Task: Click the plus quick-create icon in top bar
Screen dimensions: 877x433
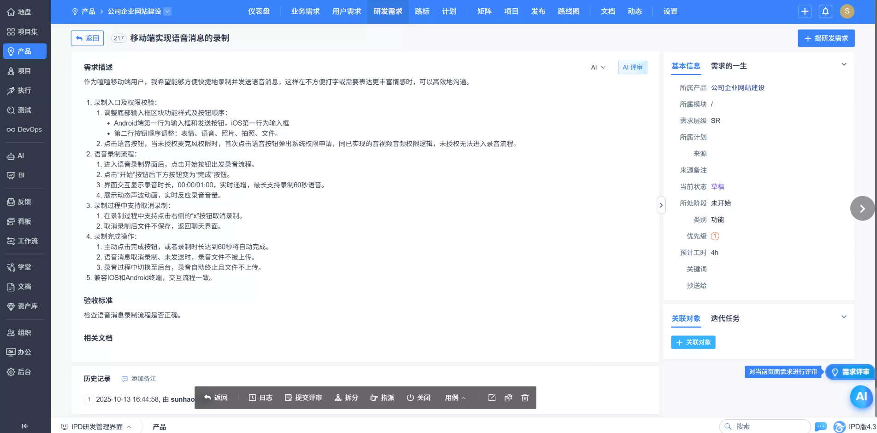Action: click(x=805, y=12)
